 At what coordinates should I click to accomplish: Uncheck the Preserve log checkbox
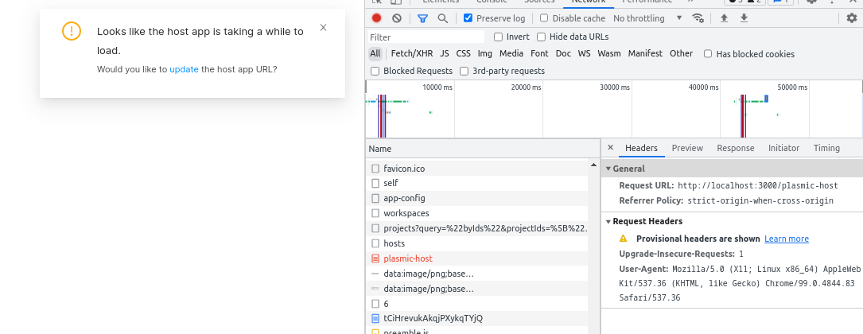468,18
